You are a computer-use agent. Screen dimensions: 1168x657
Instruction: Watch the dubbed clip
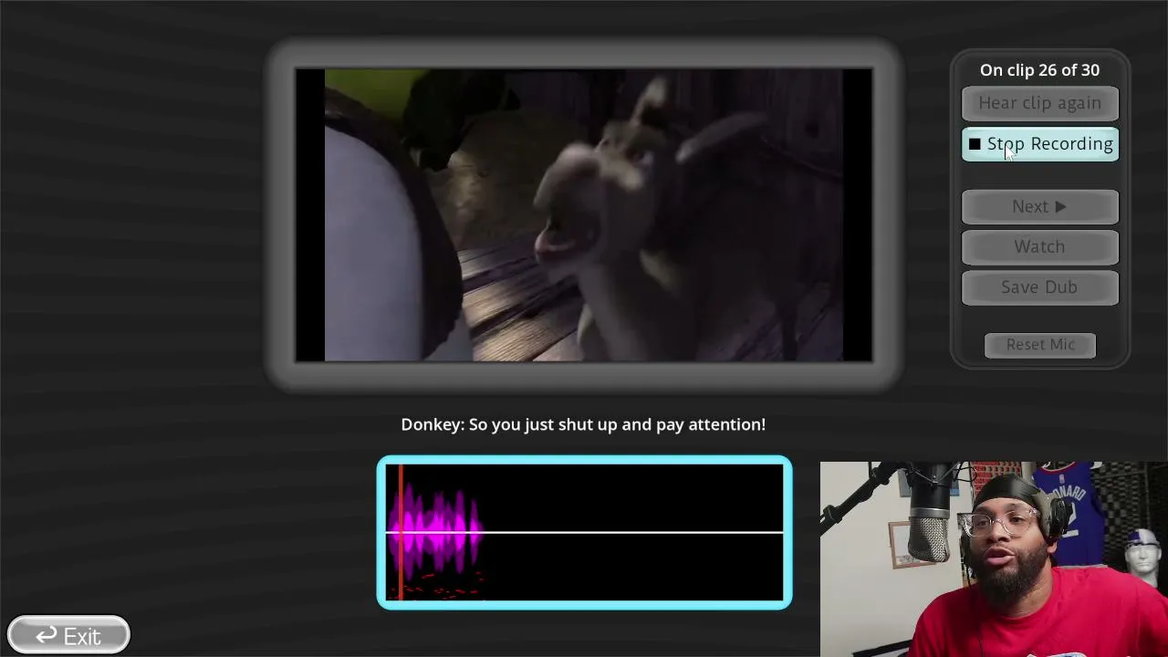pyautogui.click(x=1039, y=246)
